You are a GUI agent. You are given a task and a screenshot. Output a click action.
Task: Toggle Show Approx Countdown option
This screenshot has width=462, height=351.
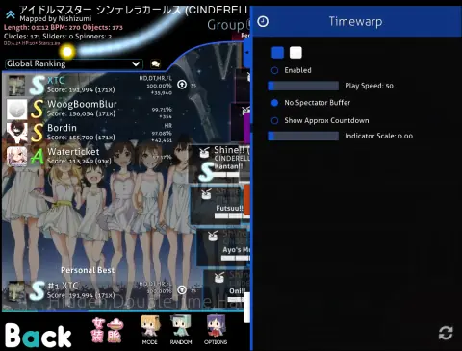[x=274, y=121]
